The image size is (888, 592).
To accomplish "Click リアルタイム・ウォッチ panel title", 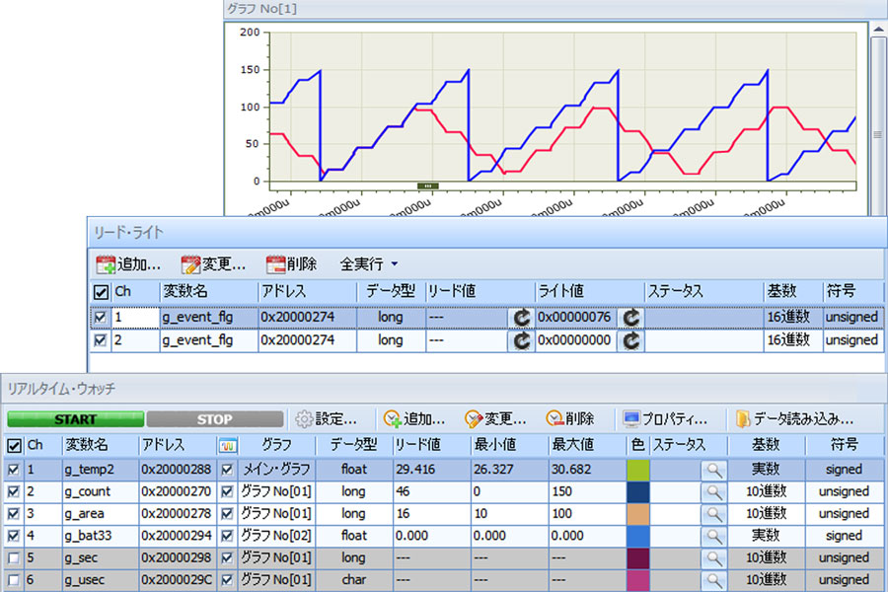I will pyautogui.click(x=61, y=389).
